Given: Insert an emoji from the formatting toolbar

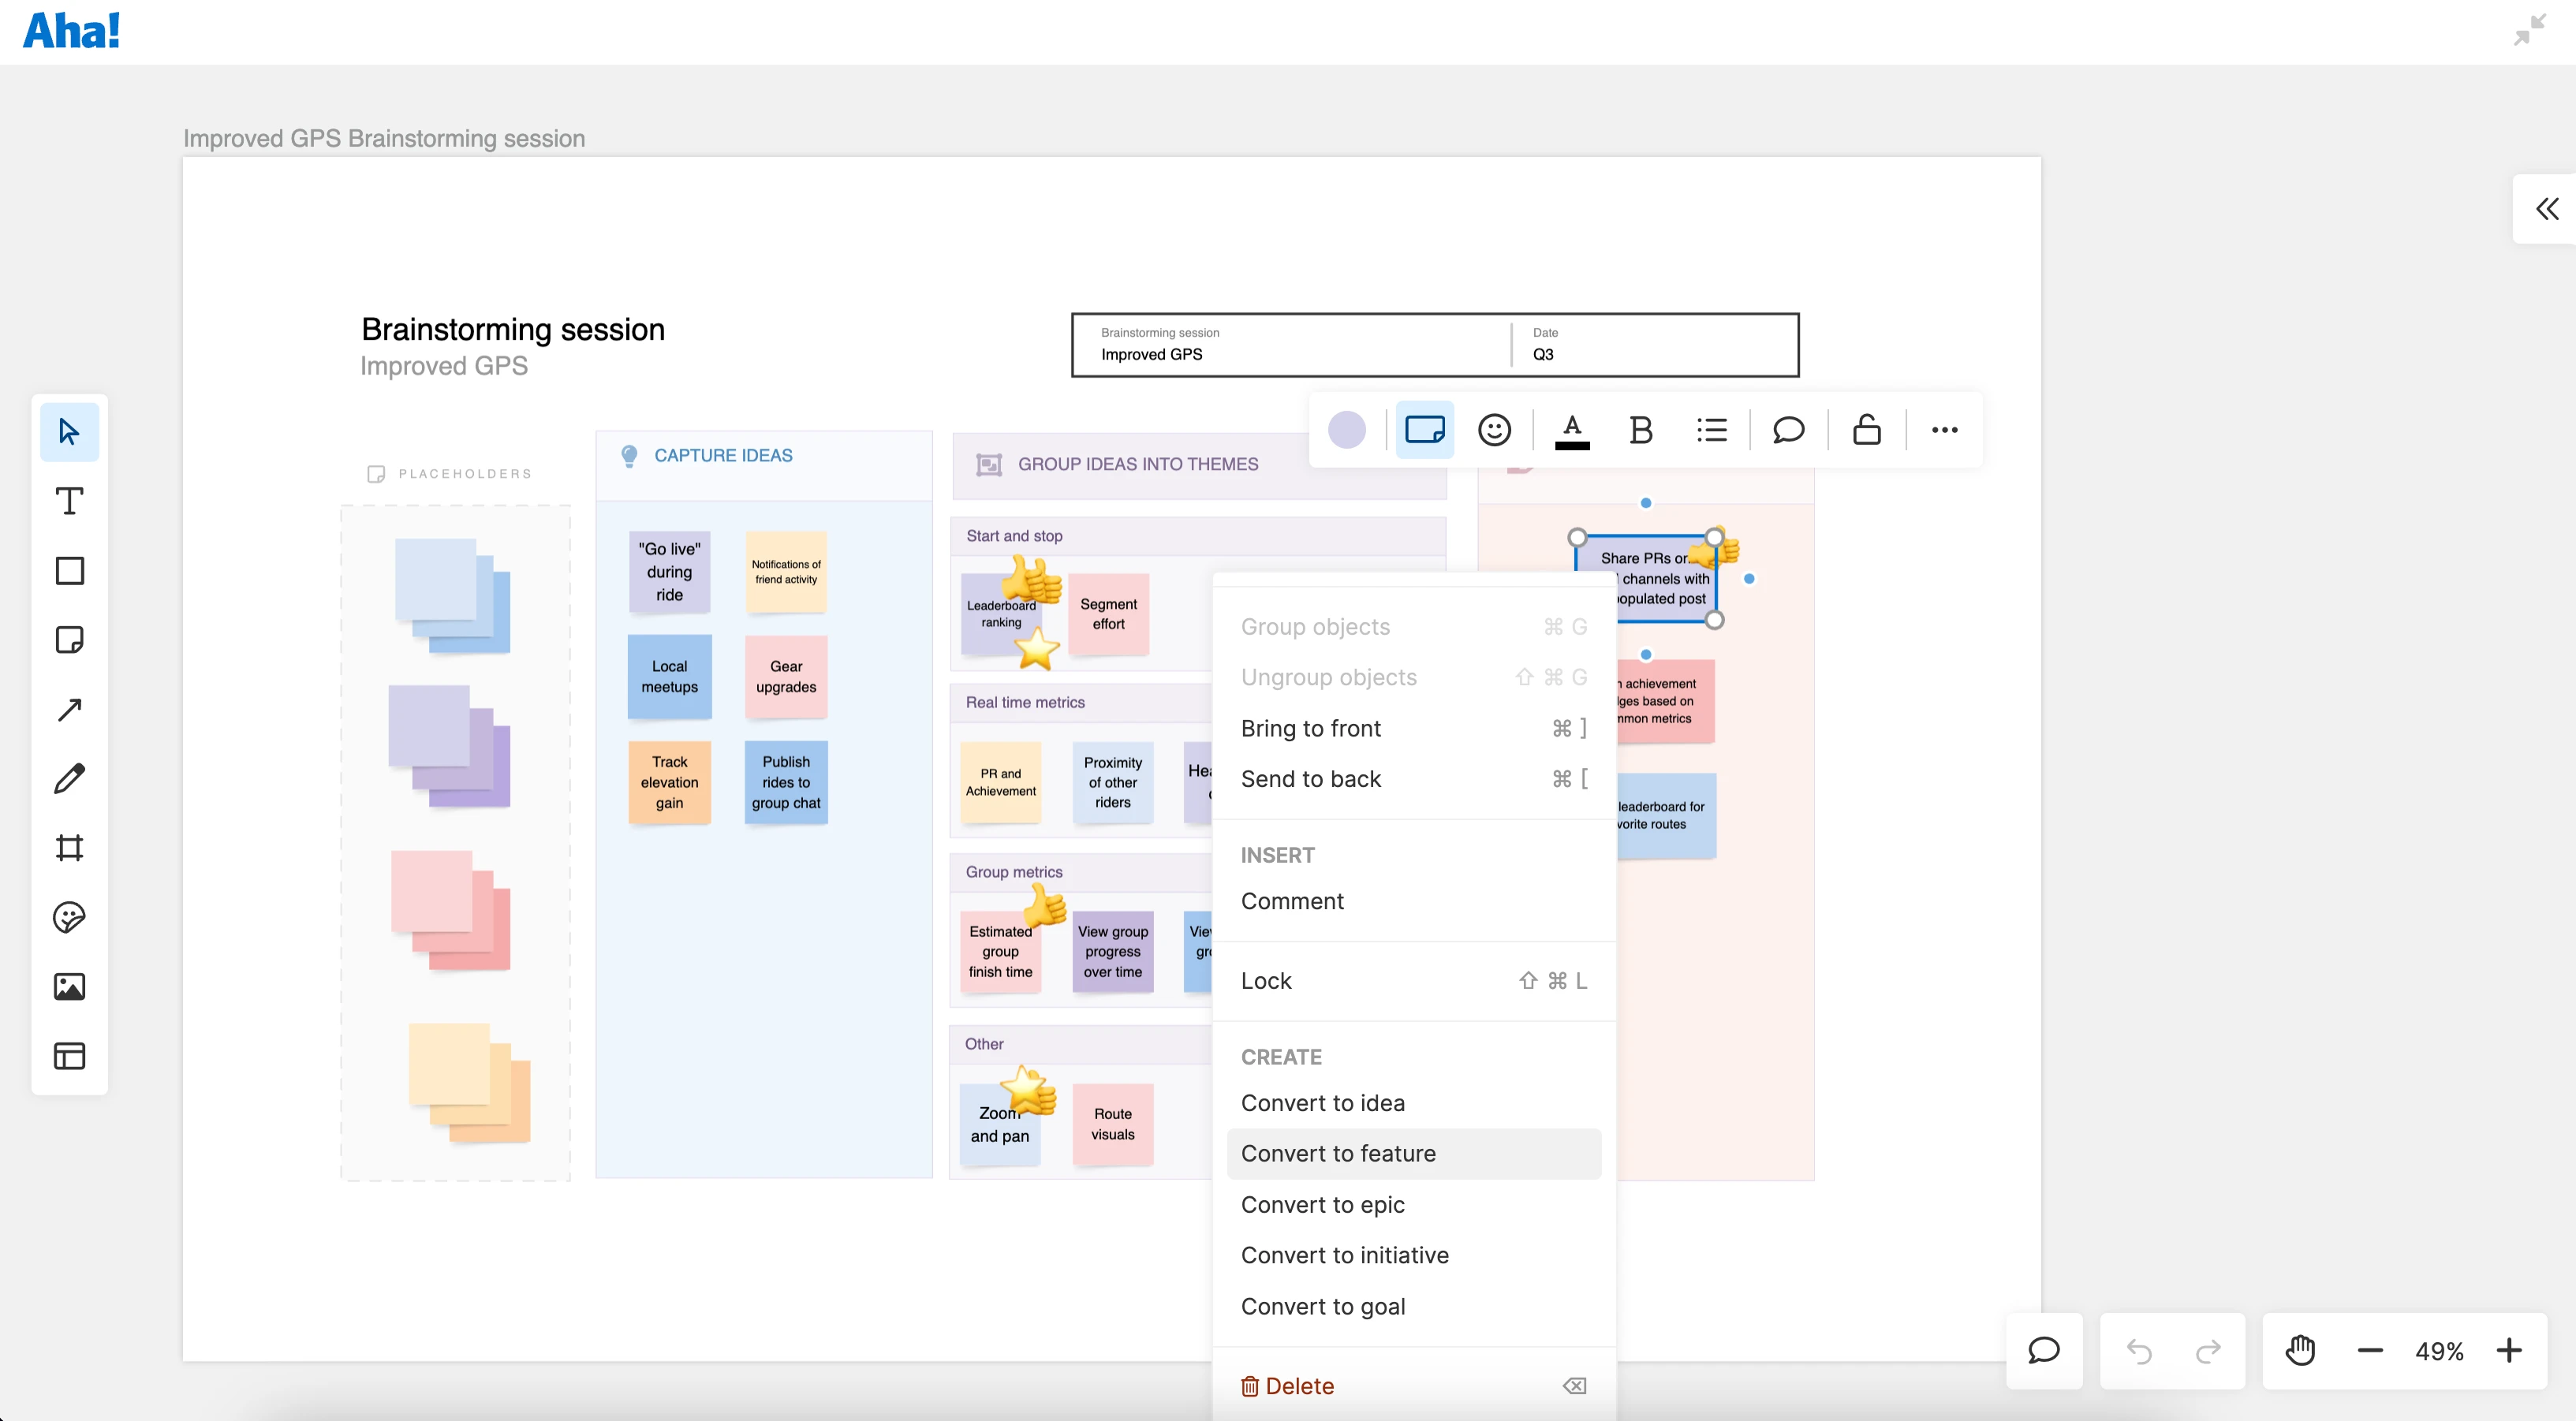Looking at the screenshot, I should tap(1495, 430).
